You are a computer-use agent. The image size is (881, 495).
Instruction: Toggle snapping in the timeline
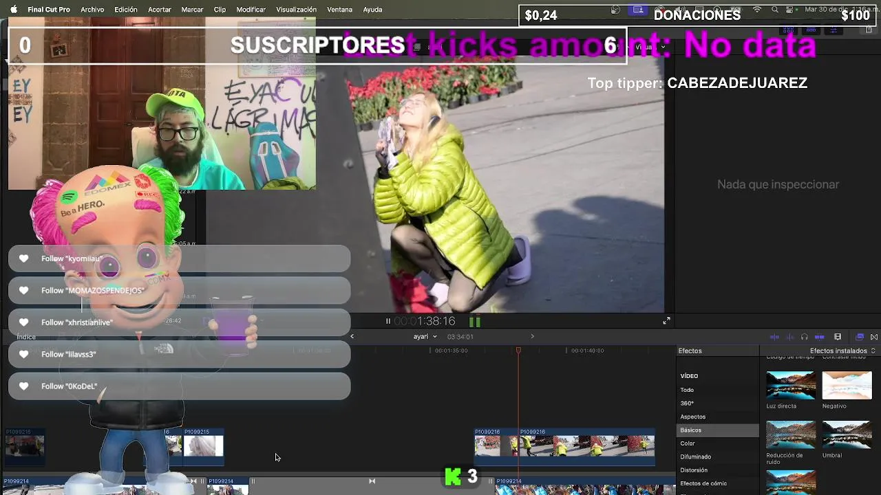pyautogui.click(x=819, y=337)
